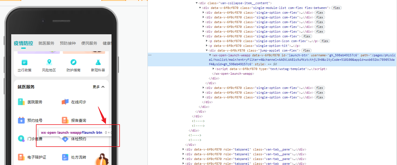Open the 出行政策 icon

(x=25, y=62)
